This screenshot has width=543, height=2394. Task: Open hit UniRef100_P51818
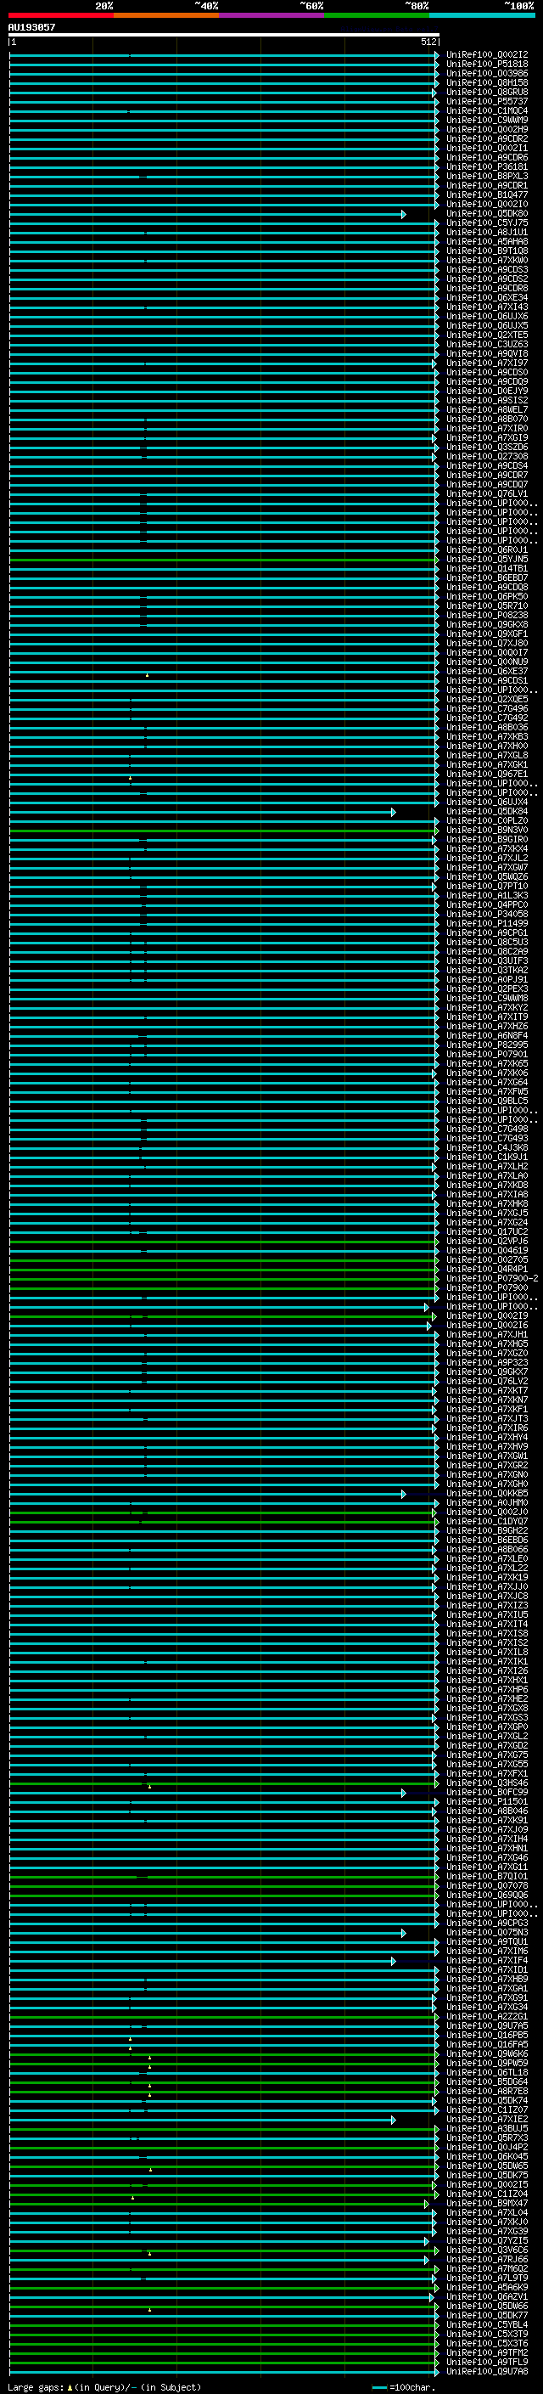click(487, 65)
